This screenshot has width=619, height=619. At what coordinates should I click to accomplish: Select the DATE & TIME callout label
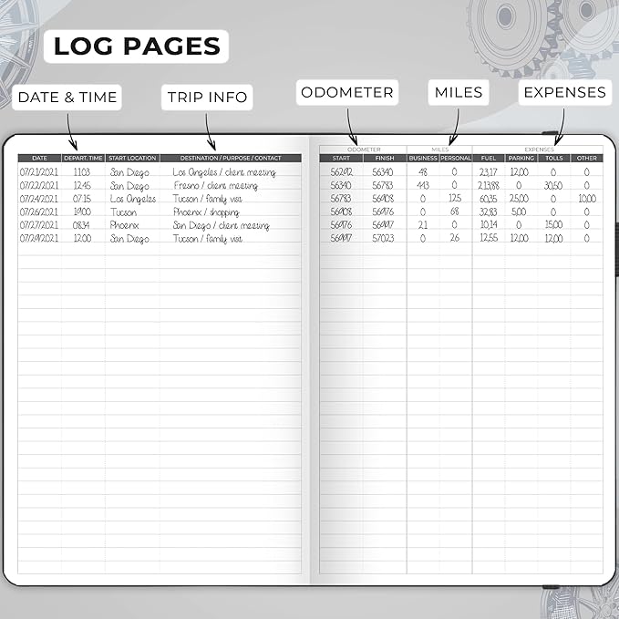(x=67, y=98)
